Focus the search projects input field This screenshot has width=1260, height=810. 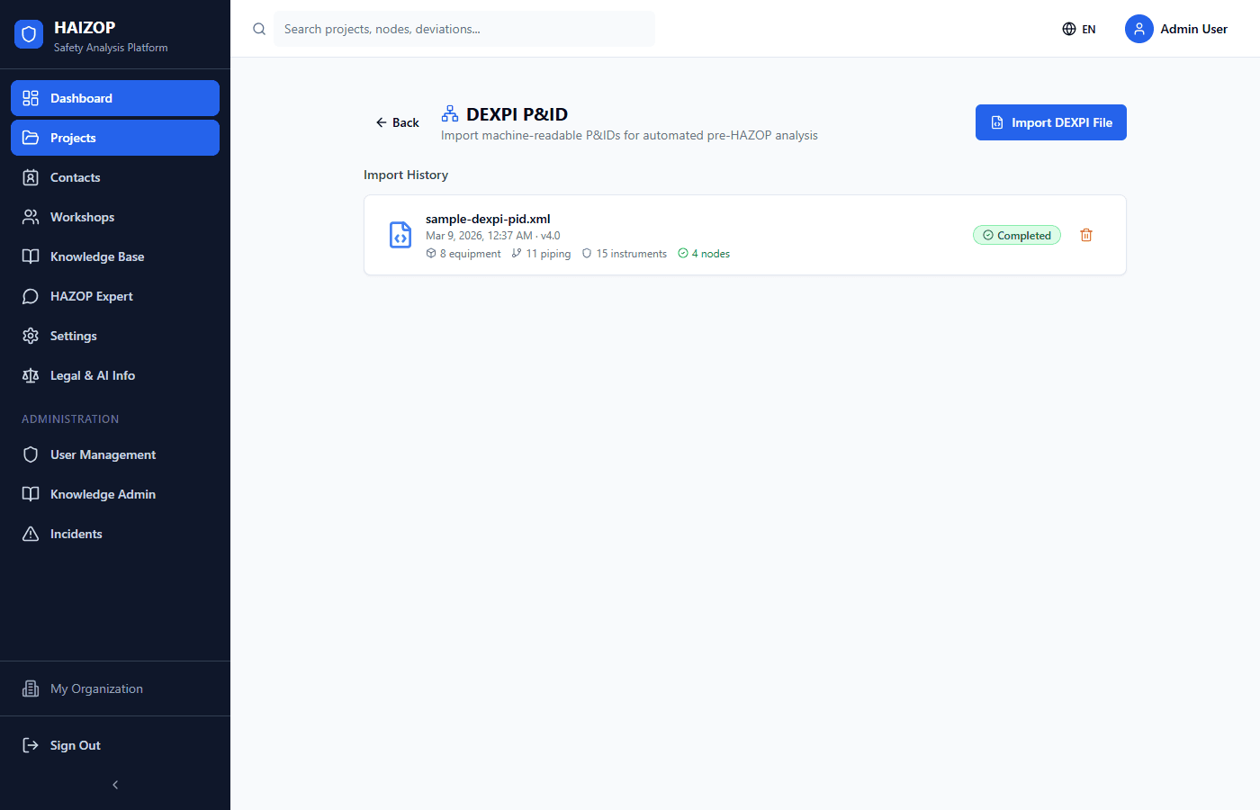[463, 29]
